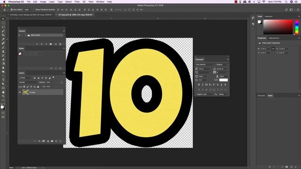Select the Gradient tool
Viewport: 301px width, 169px height.
[3, 64]
